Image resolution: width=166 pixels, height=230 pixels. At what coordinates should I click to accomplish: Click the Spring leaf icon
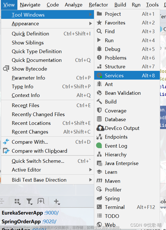coord(99,198)
